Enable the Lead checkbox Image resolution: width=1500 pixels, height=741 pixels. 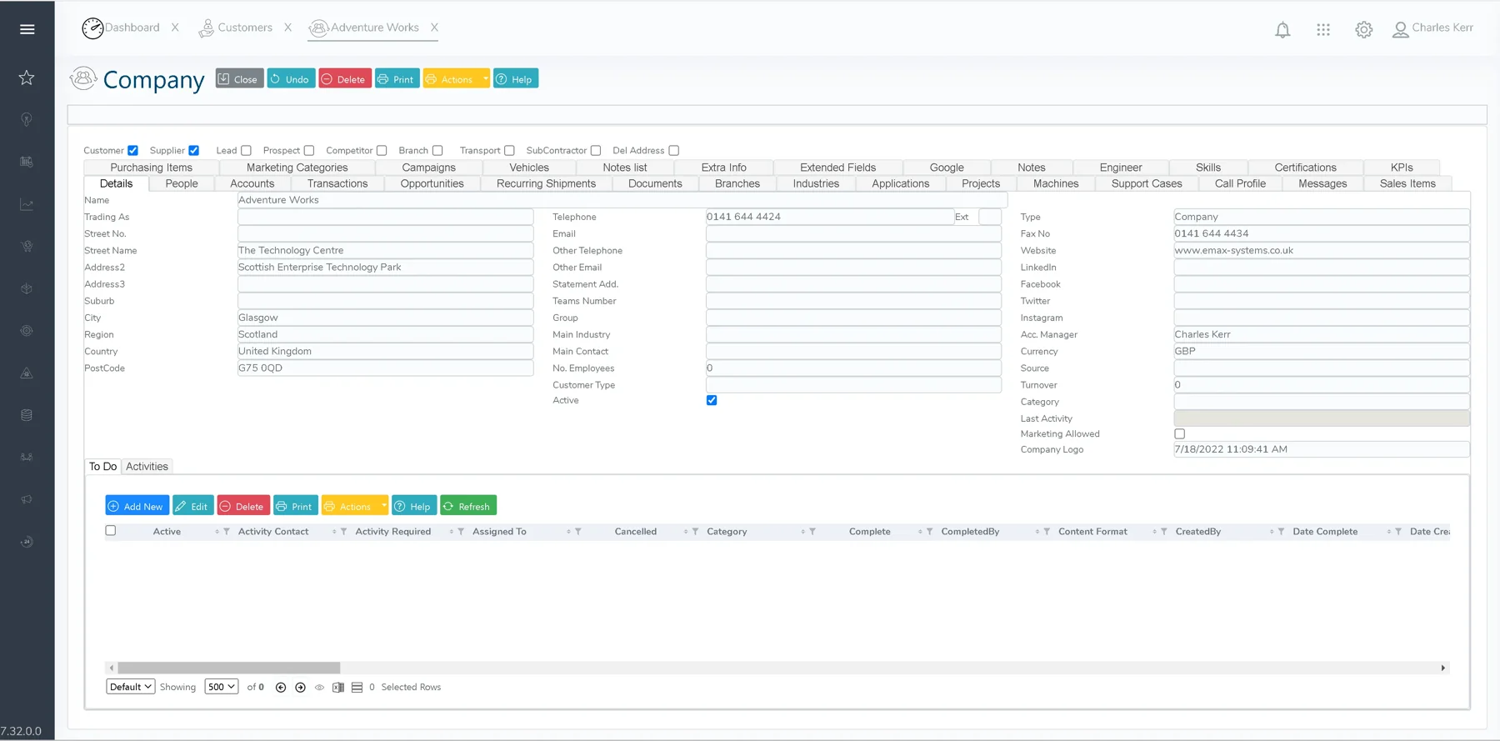pos(246,151)
